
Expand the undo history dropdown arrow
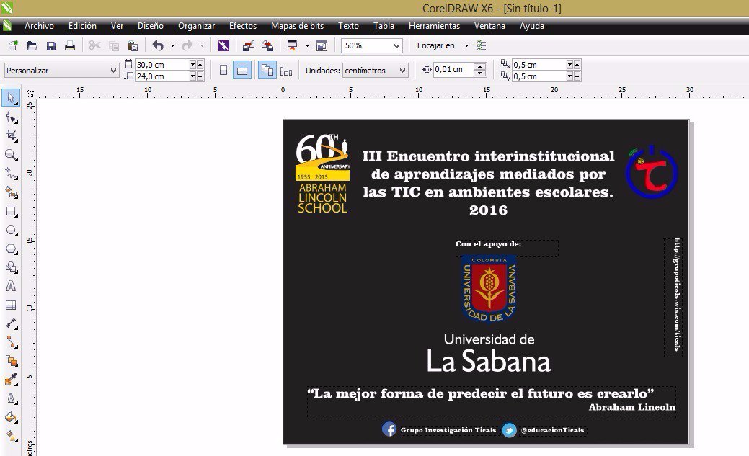(172, 46)
